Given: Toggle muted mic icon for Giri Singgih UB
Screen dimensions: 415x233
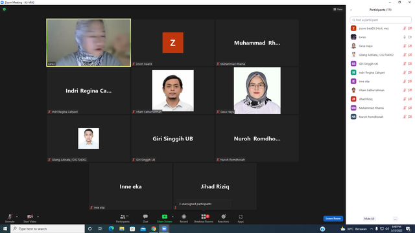Looking at the screenshot, I should coord(405,63).
